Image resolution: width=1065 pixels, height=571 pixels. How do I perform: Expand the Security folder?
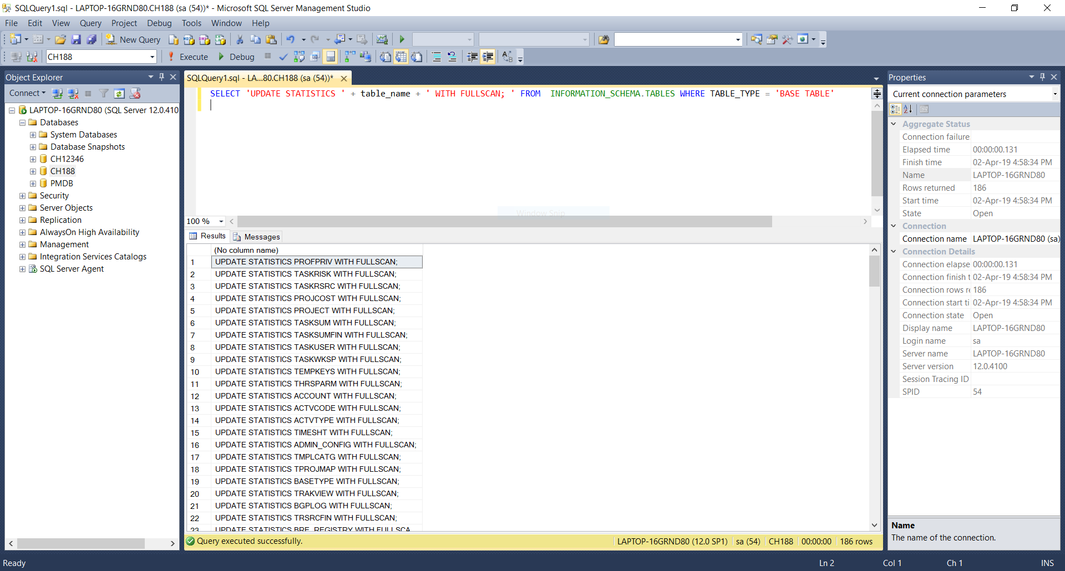coord(22,195)
